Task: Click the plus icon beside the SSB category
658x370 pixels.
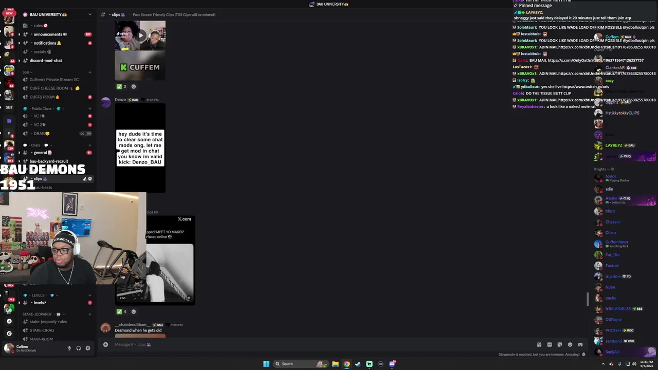Action: (x=89, y=72)
